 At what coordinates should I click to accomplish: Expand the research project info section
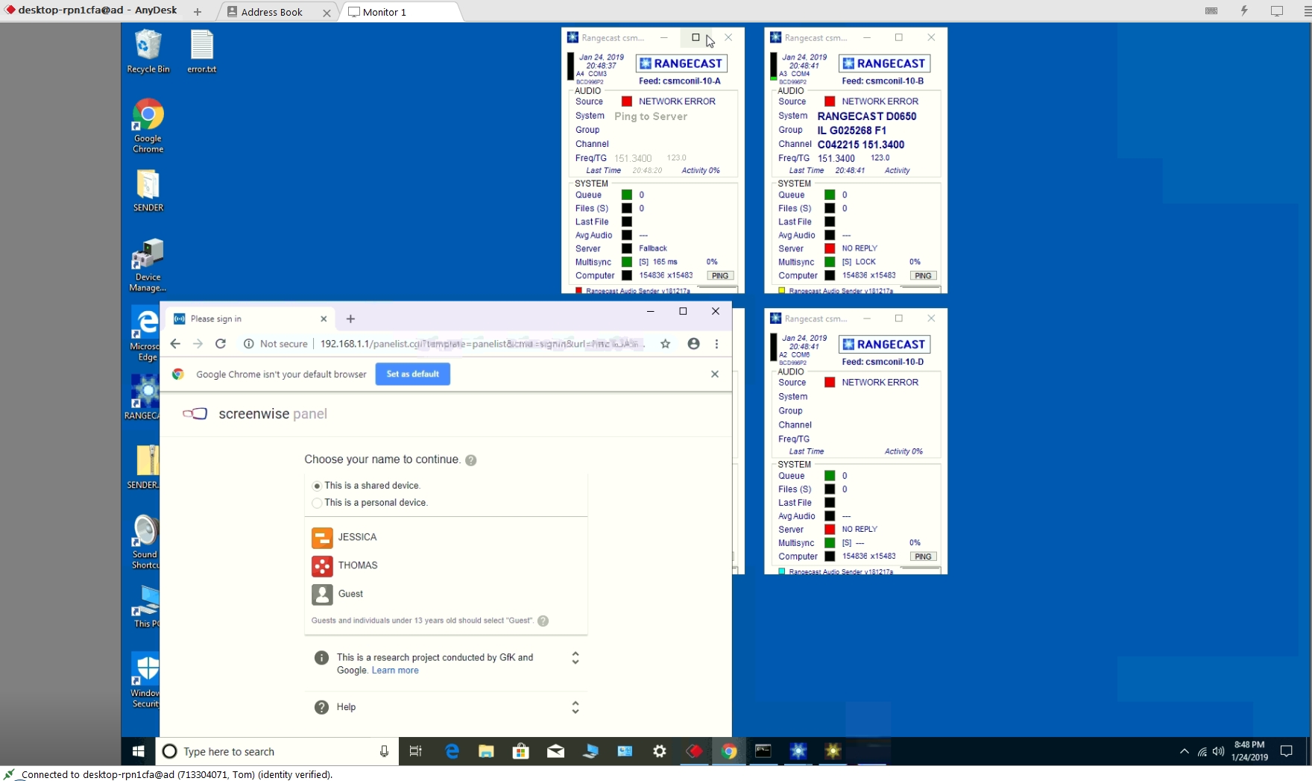click(x=575, y=658)
